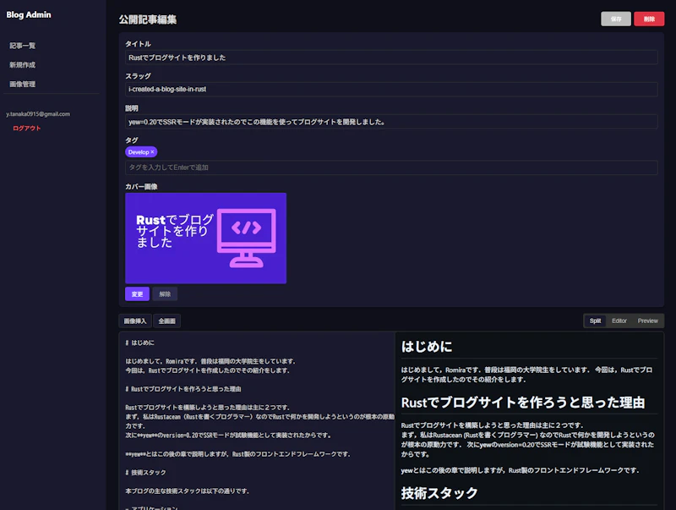The width and height of the screenshot is (676, 510).
Task: Click '# Rustでブログサイトを作ろうと思った理由' in editor
Action: pos(183,389)
